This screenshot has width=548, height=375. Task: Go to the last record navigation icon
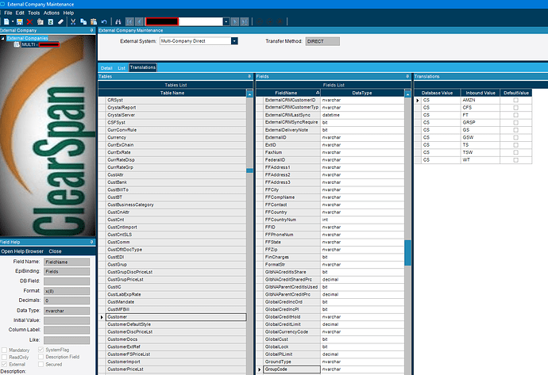tap(245, 21)
